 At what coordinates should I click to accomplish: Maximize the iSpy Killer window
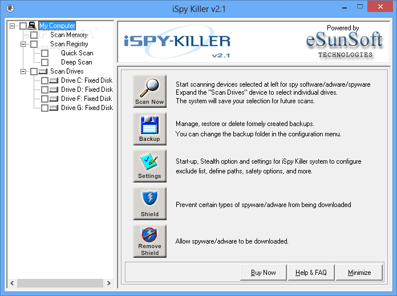pos(360,7)
